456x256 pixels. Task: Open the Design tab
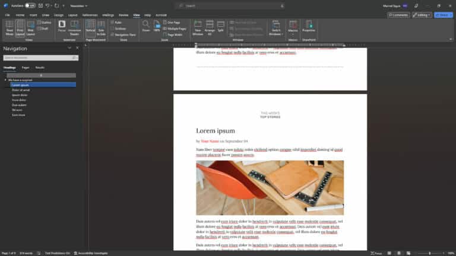[x=58, y=15]
